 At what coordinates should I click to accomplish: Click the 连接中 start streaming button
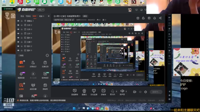(156, 92)
